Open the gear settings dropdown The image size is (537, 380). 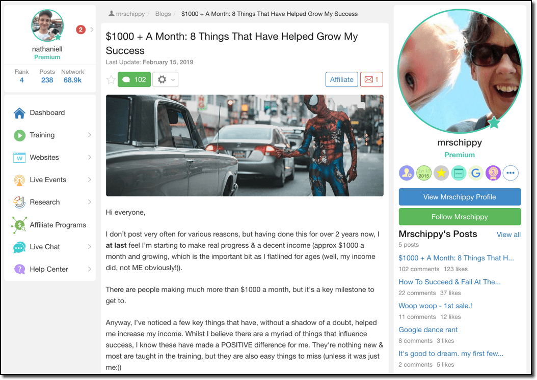(166, 80)
